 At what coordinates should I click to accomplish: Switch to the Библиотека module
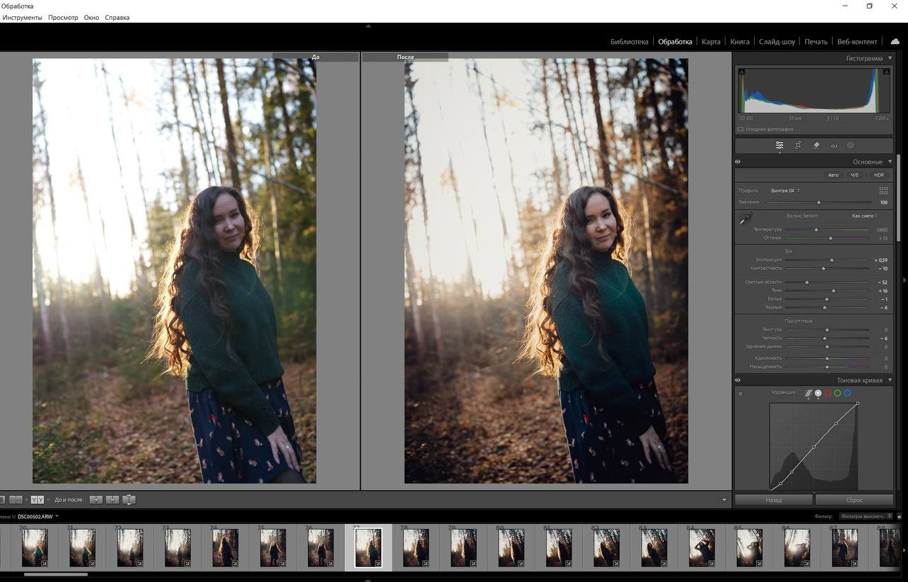tap(629, 42)
